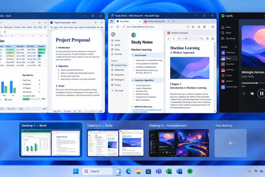Open Home in the Notion sidebar
This screenshot has height=177, width=265.
[x=115, y=40]
